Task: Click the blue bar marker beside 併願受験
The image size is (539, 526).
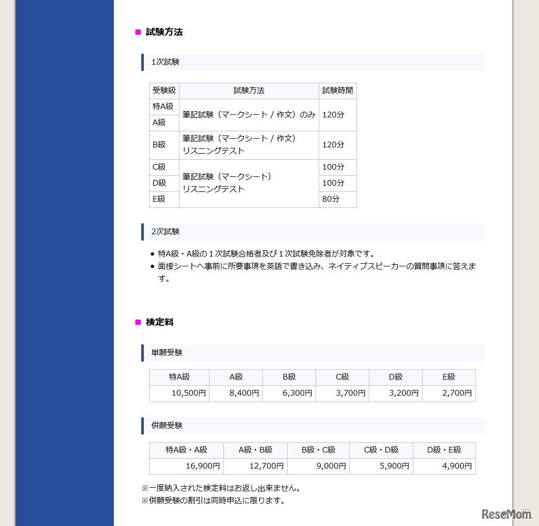Action: coord(143,426)
